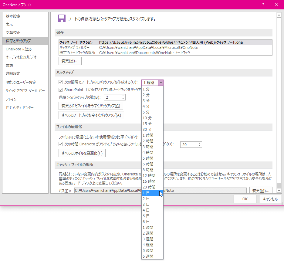Pick 12 時間 backup interval

coord(152,175)
